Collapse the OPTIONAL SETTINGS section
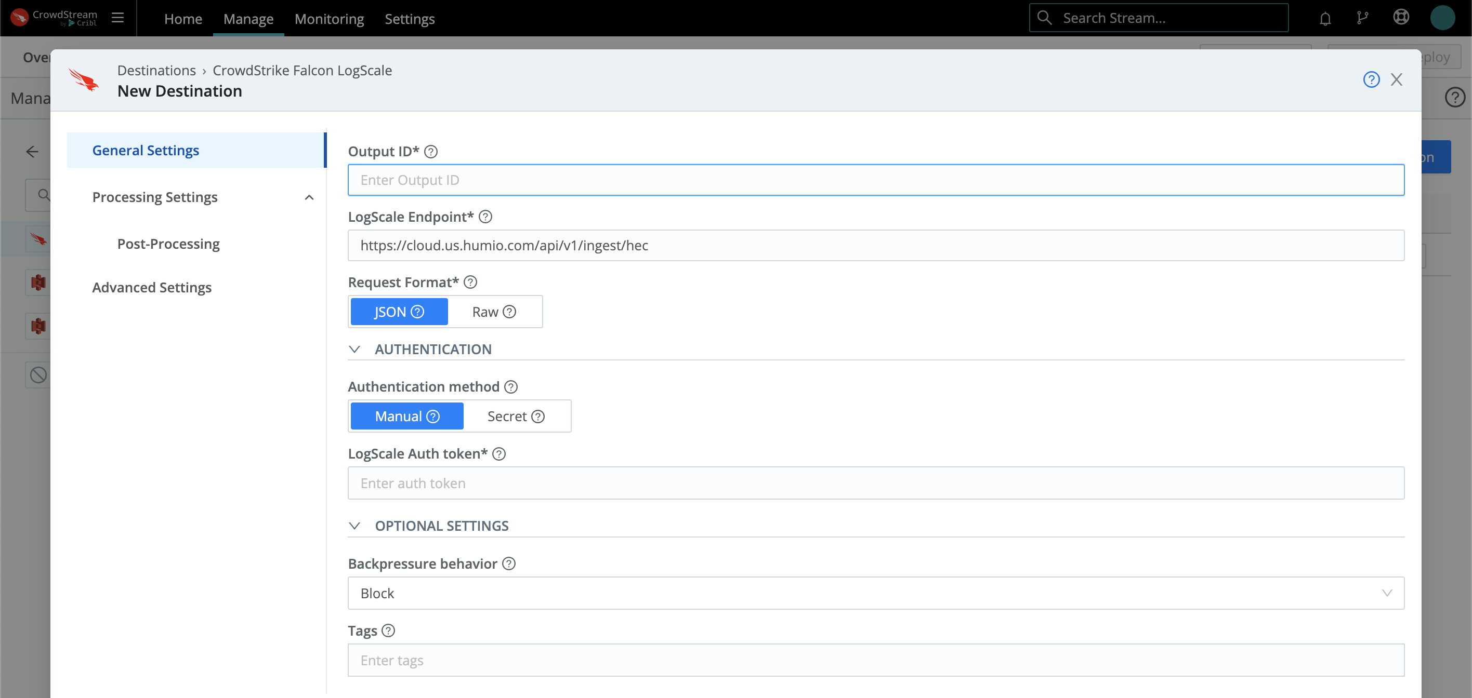1472x698 pixels. (x=355, y=526)
